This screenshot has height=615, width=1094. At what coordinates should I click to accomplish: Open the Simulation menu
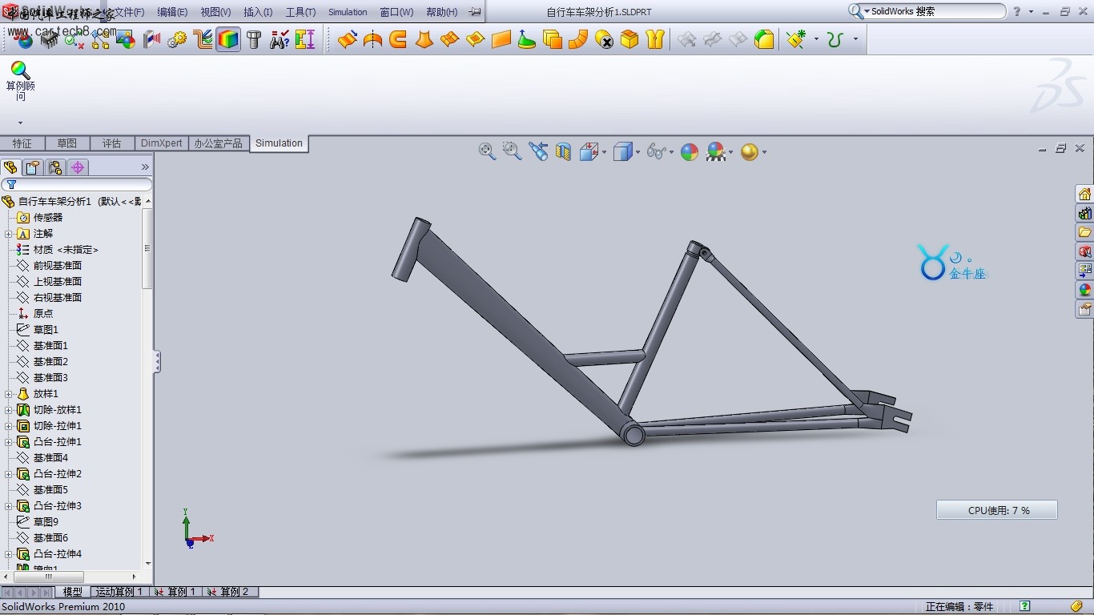click(348, 12)
